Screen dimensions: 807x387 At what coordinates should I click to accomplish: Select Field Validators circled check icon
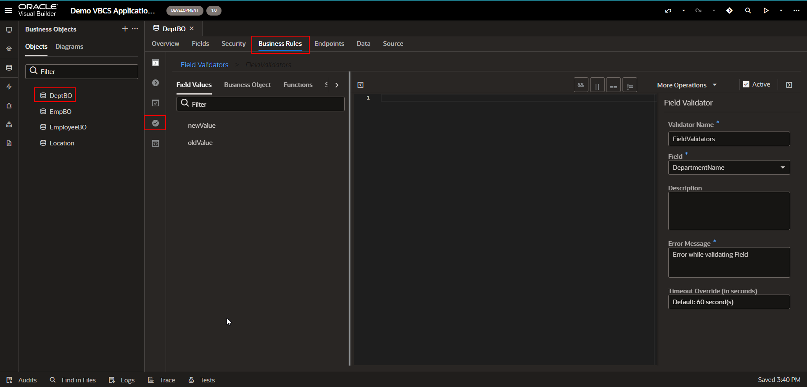tap(156, 123)
